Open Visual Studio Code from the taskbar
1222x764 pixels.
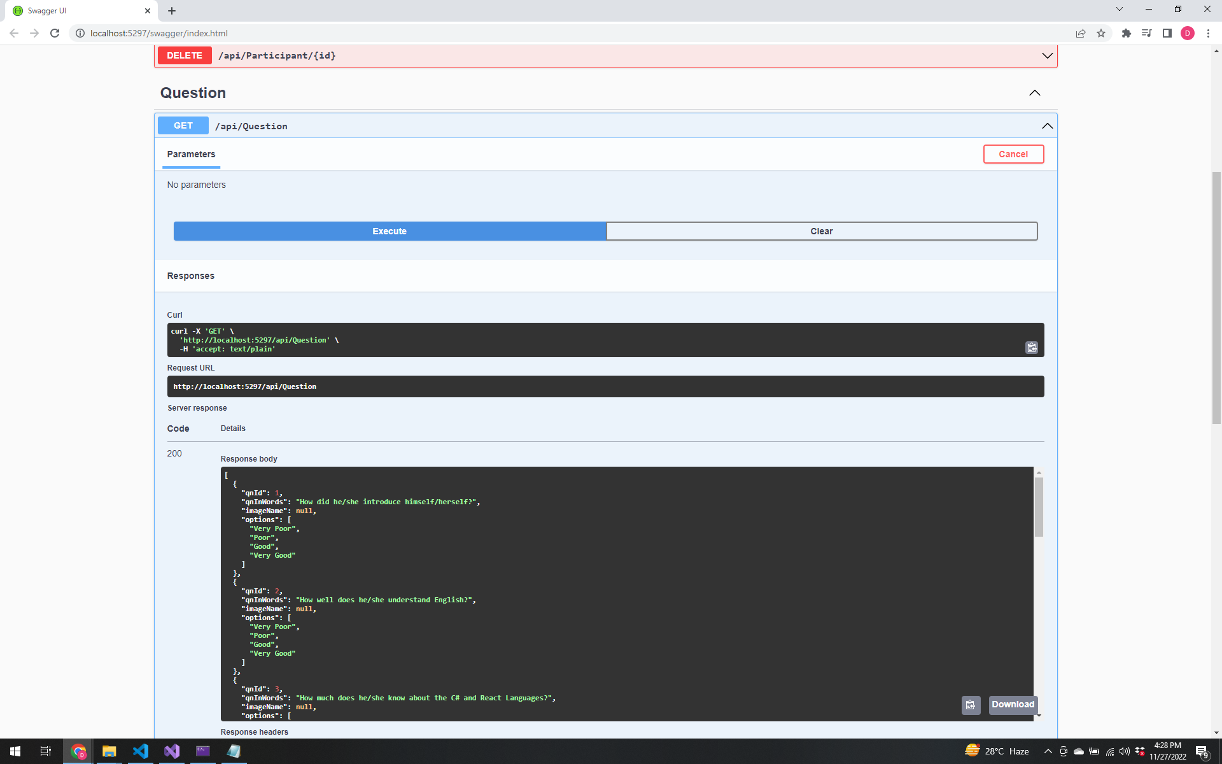pyautogui.click(x=141, y=751)
